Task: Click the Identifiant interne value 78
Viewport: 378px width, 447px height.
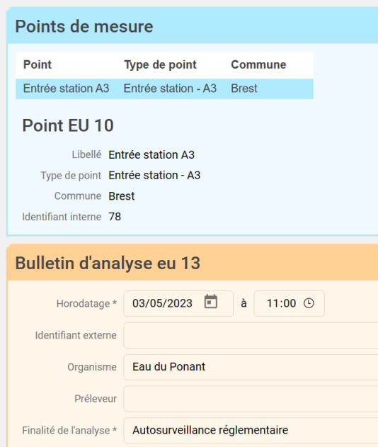Action: [x=115, y=217]
